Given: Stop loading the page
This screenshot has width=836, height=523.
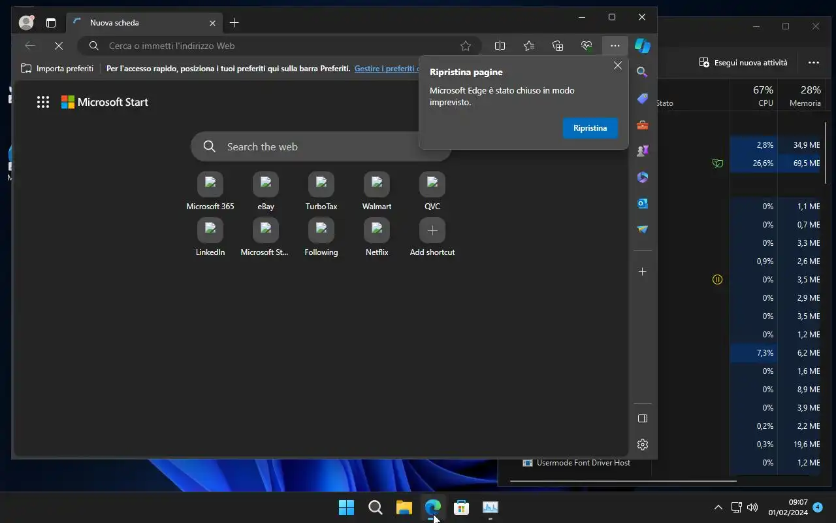Looking at the screenshot, I should click(58, 46).
